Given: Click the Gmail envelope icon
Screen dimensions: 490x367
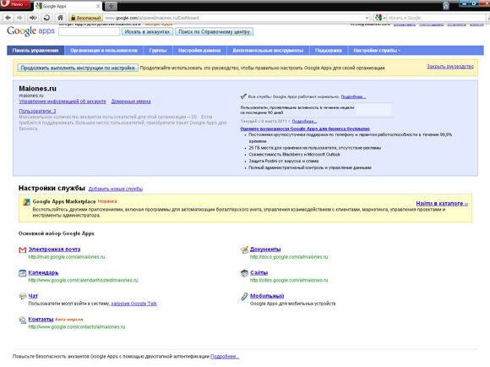Looking at the screenshot, I should 23,249.
